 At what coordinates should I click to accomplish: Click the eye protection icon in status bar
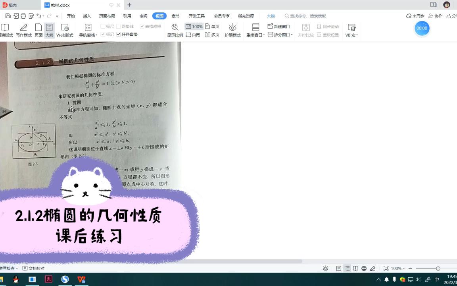point(325,268)
